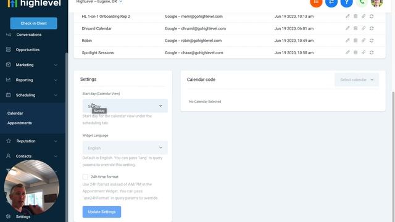Click the "Calendar code" heading
395x222 pixels.
(201, 80)
